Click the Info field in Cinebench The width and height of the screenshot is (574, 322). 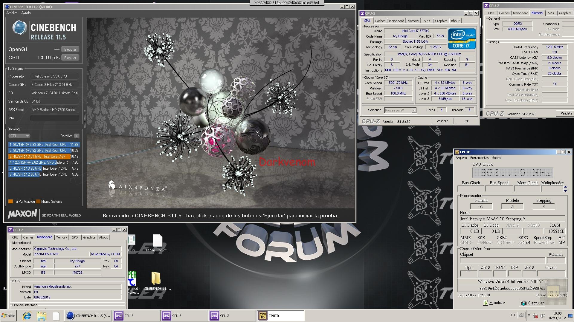point(55,118)
